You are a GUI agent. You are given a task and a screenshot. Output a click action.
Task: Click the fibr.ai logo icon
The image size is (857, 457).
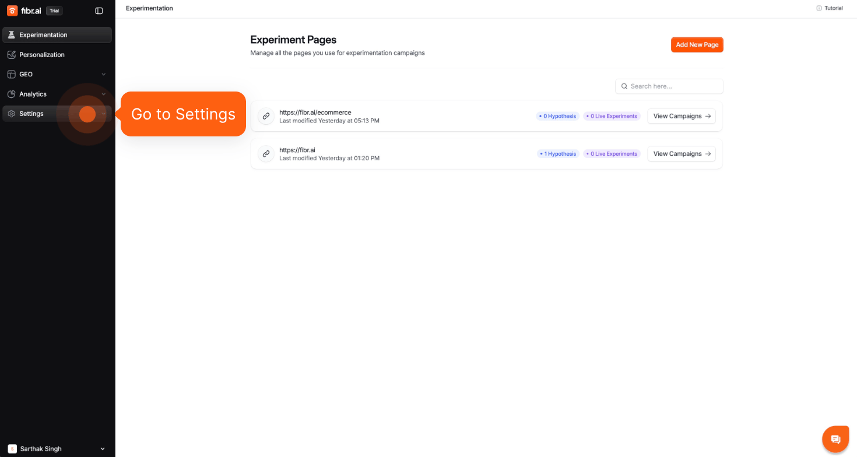pyautogui.click(x=12, y=10)
